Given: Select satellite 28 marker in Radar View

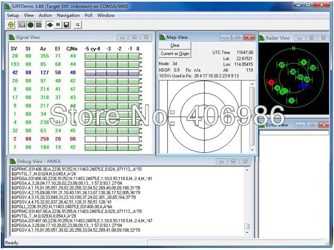Looking at the screenshot, I should tap(293, 72).
